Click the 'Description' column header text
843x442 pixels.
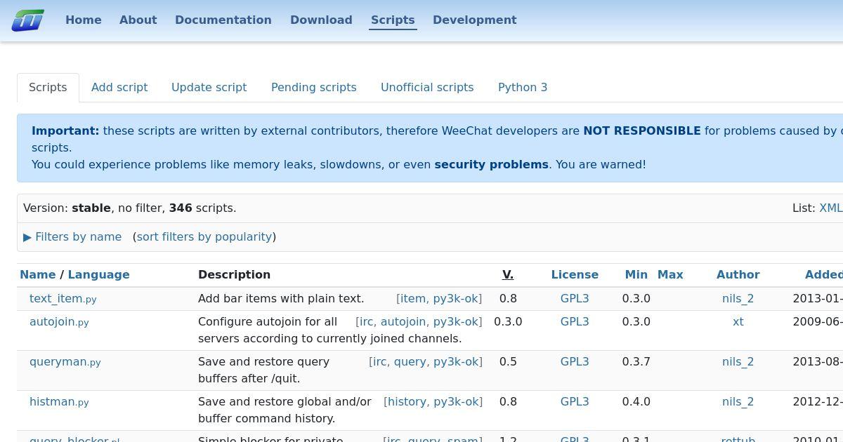point(234,275)
